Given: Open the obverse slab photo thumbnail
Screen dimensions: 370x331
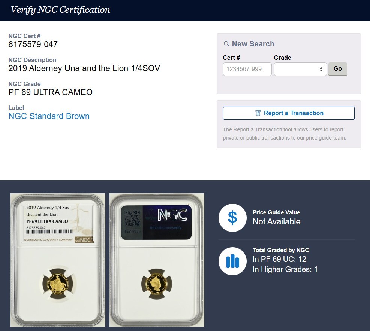Looking at the screenshot, I should click(x=58, y=260).
